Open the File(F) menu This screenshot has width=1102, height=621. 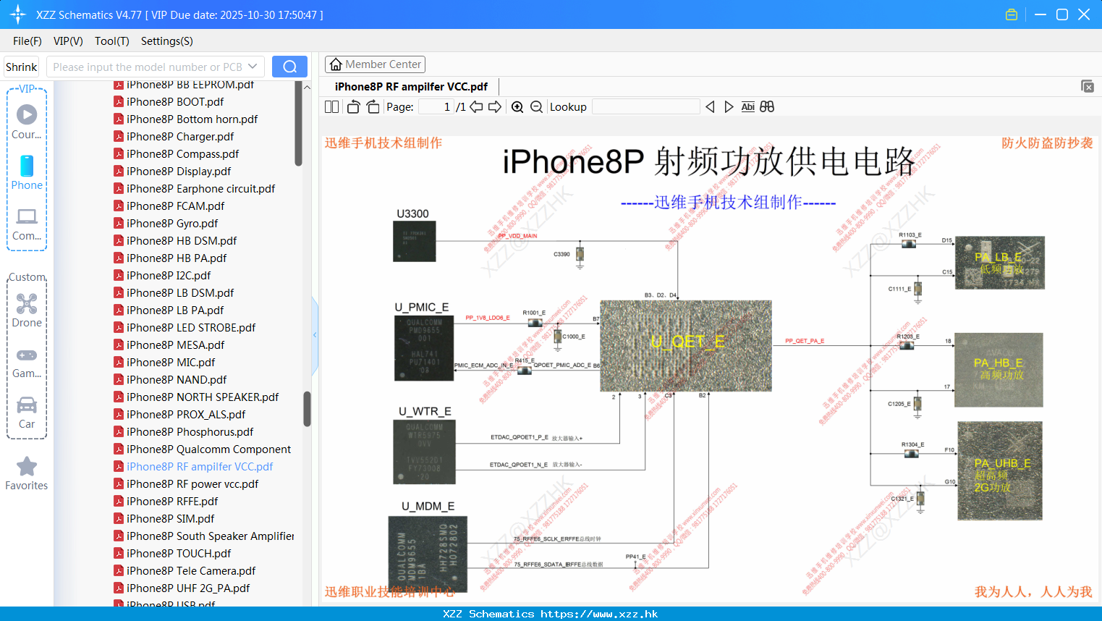coord(27,41)
